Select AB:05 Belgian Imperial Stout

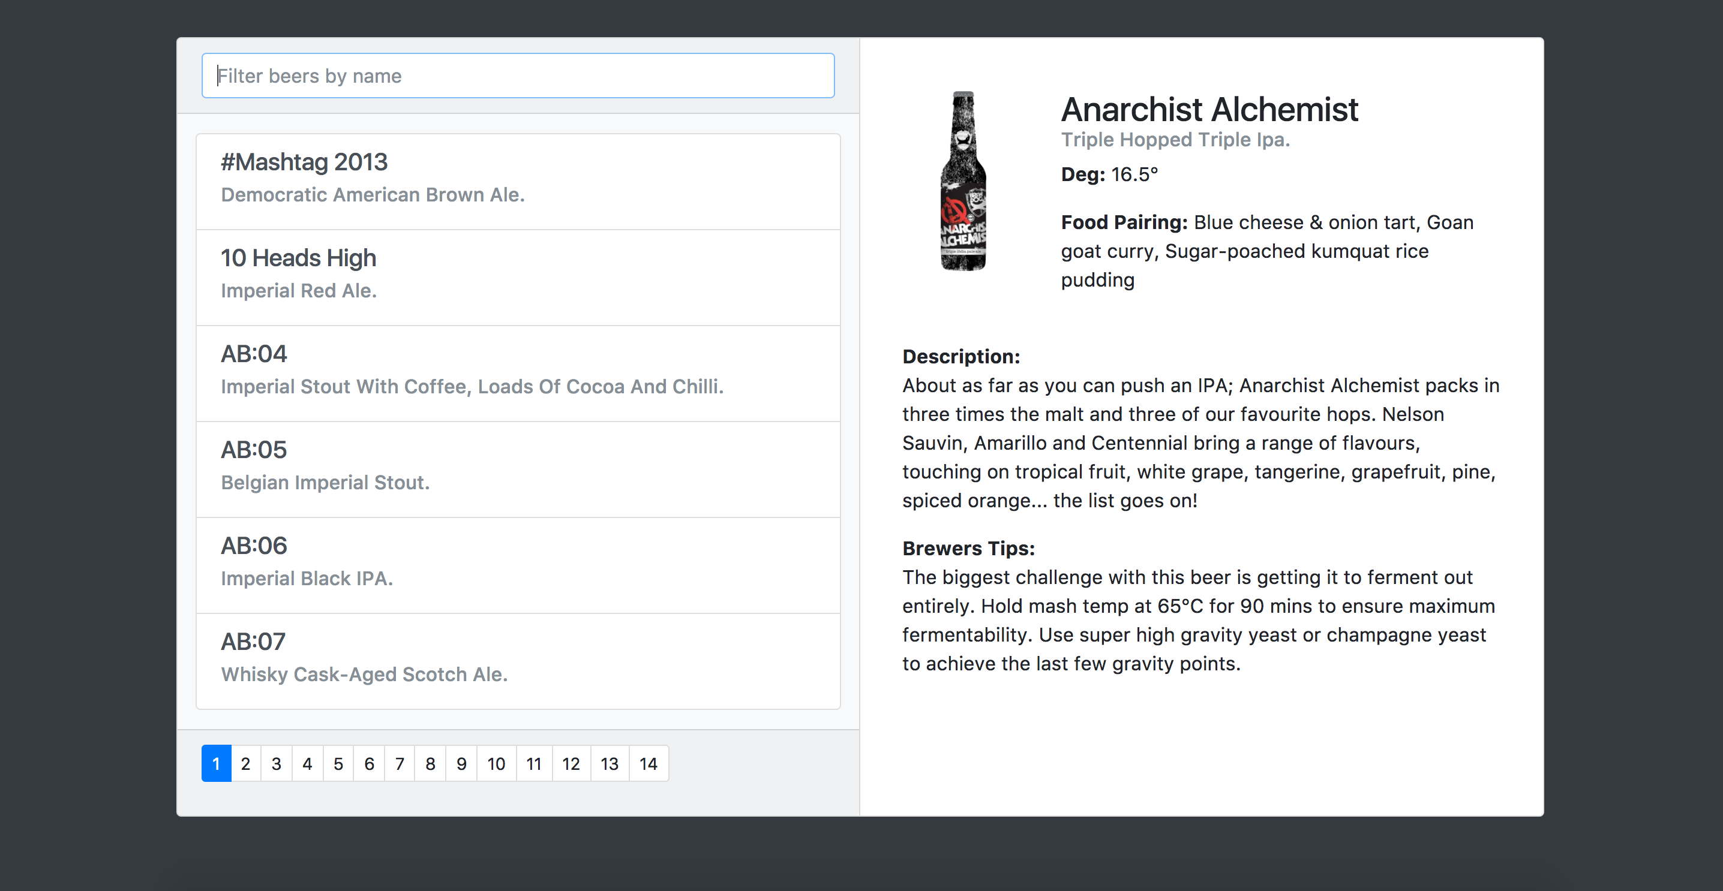[x=518, y=468]
